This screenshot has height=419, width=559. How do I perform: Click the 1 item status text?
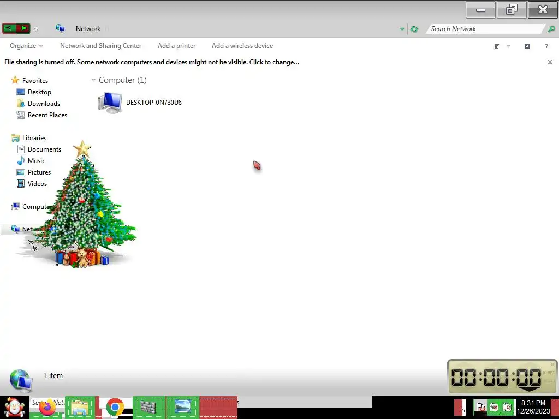coord(53,375)
